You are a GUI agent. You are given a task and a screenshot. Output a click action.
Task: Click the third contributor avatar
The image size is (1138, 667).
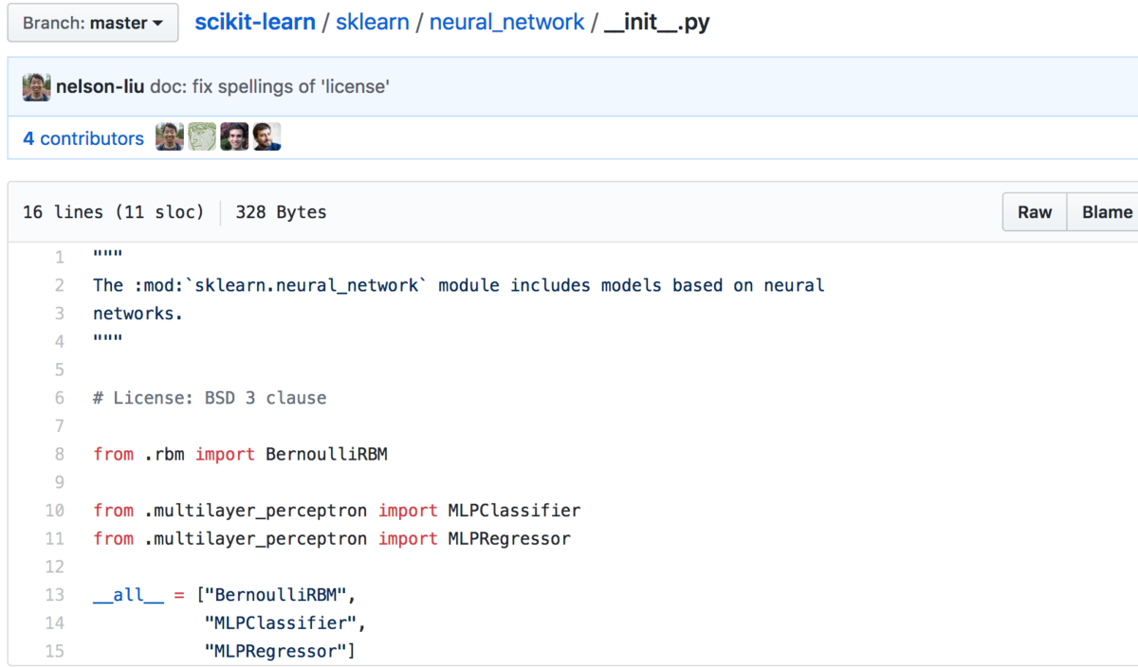[x=233, y=136]
